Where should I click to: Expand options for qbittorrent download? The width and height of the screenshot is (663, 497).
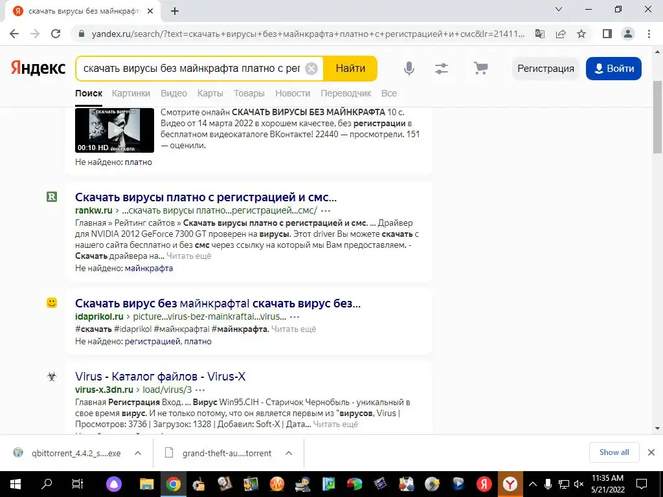click(x=137, y=453)
